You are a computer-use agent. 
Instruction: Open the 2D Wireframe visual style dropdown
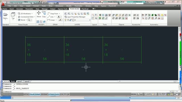(32, 14)
